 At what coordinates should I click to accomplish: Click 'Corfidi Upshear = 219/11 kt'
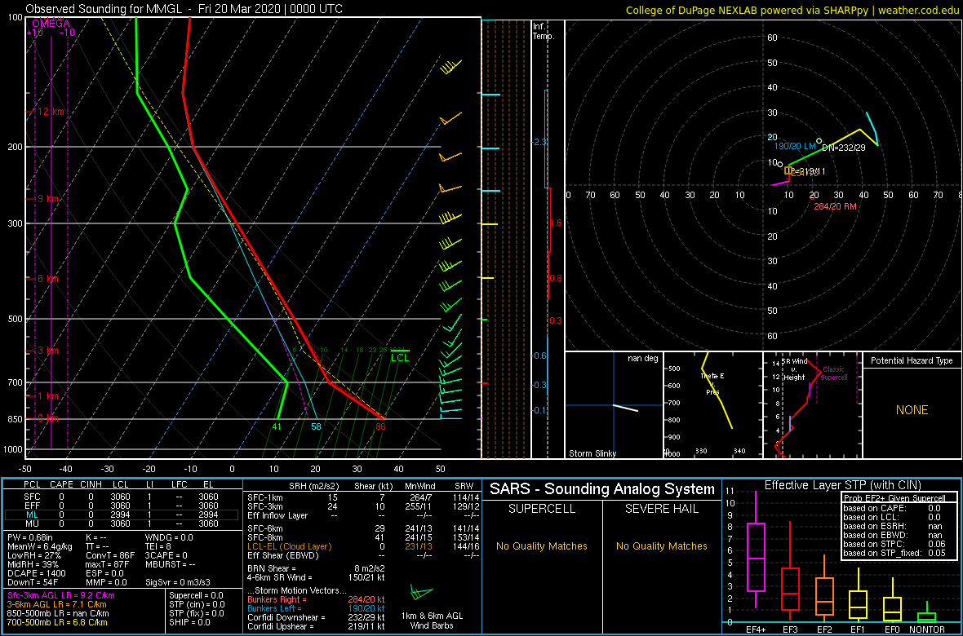pos(316,626)
